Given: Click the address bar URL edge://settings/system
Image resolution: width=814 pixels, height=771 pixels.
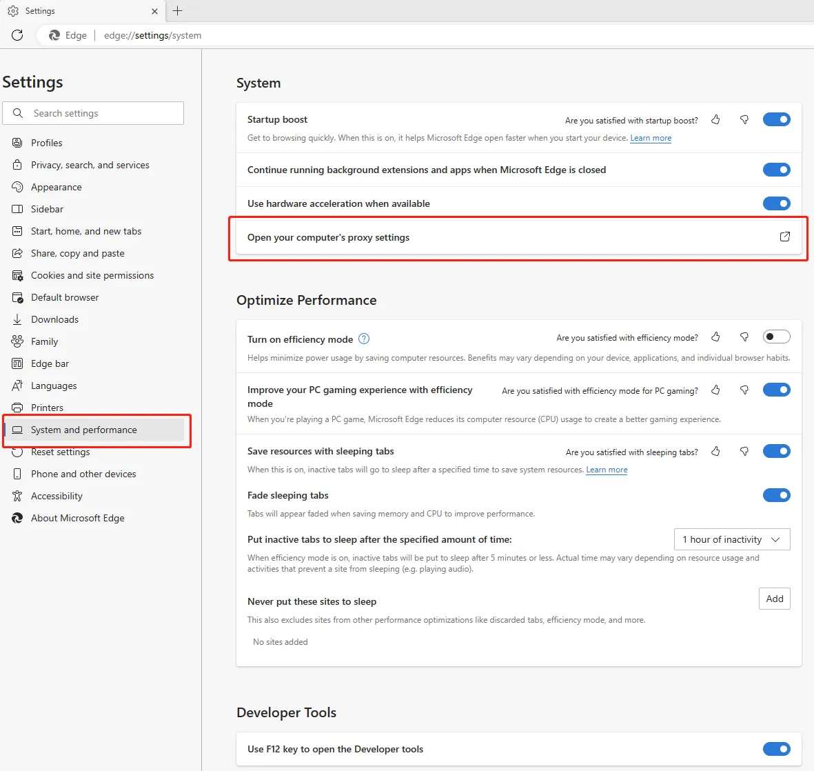Looking at the screenshot, I should point(152,35).
